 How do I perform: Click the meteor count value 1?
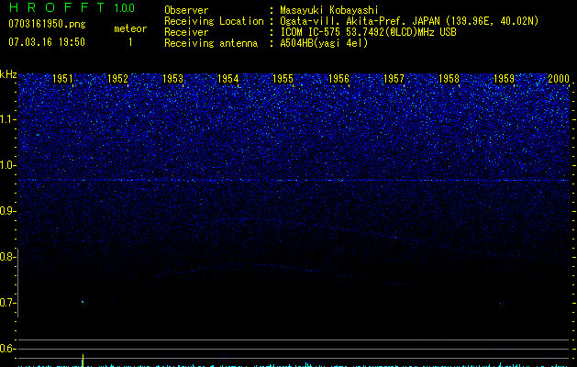129,42
